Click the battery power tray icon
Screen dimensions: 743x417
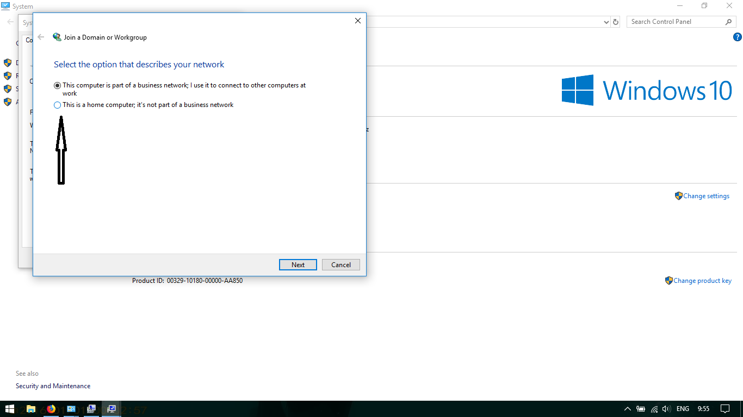[641, 409]
